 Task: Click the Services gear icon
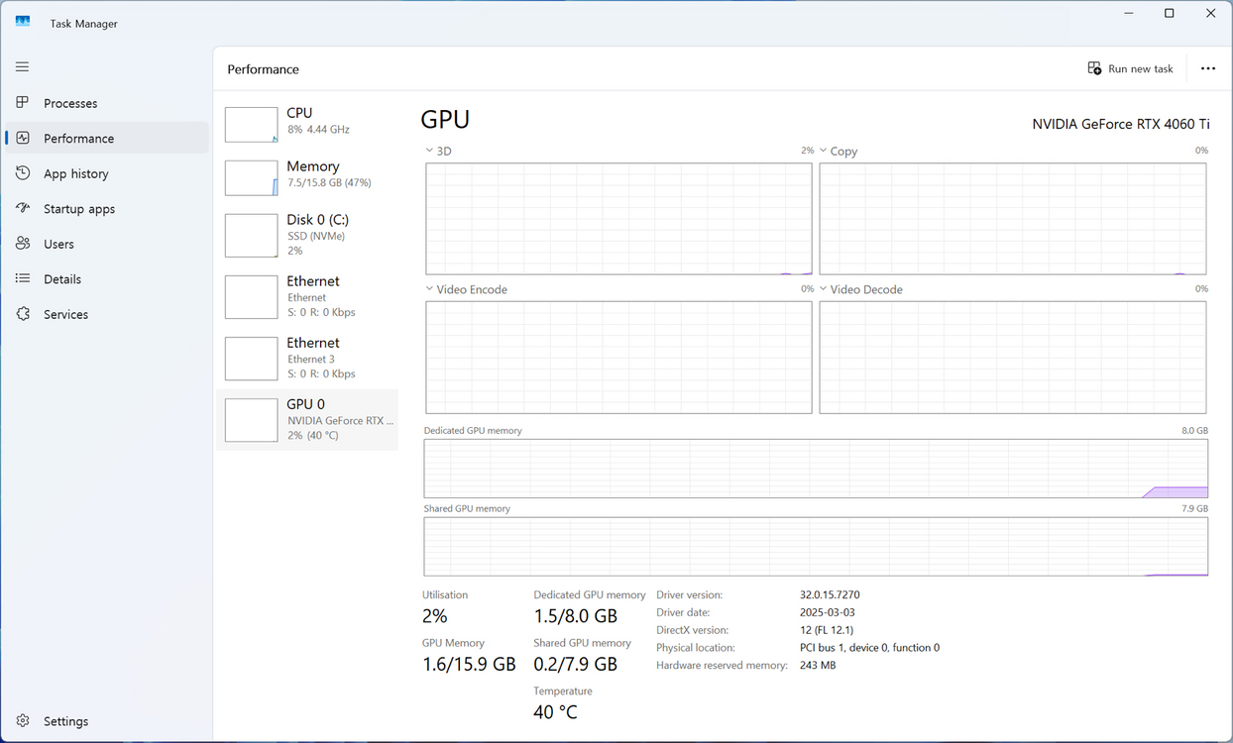23,314
